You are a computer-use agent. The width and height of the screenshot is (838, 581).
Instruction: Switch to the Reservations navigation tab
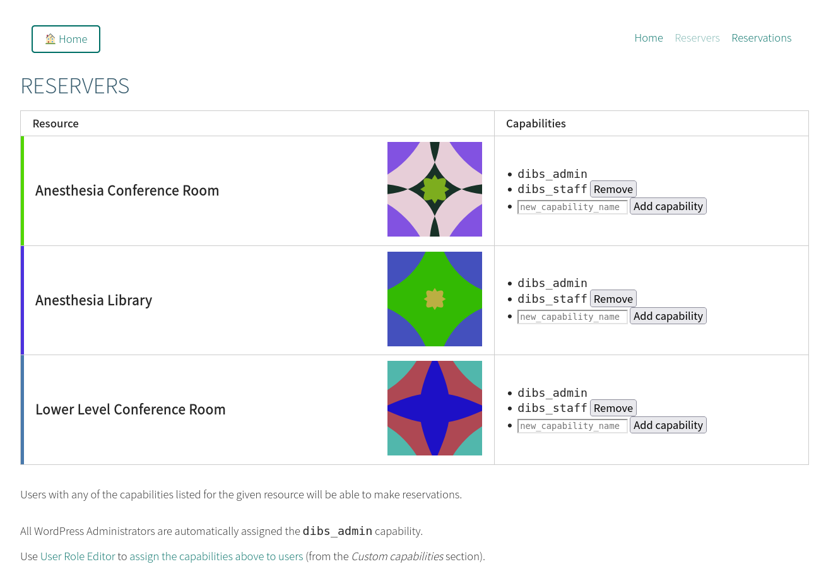point(762,38)
